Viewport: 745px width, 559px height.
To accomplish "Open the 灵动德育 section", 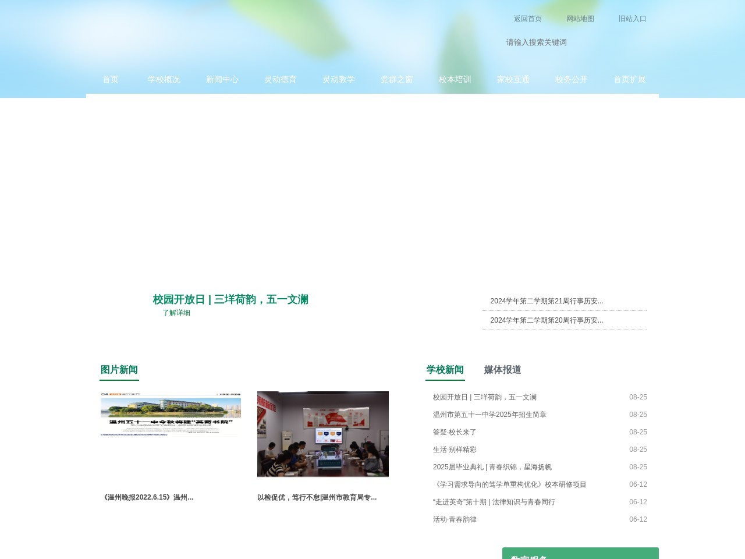I will tap(281, 80).
